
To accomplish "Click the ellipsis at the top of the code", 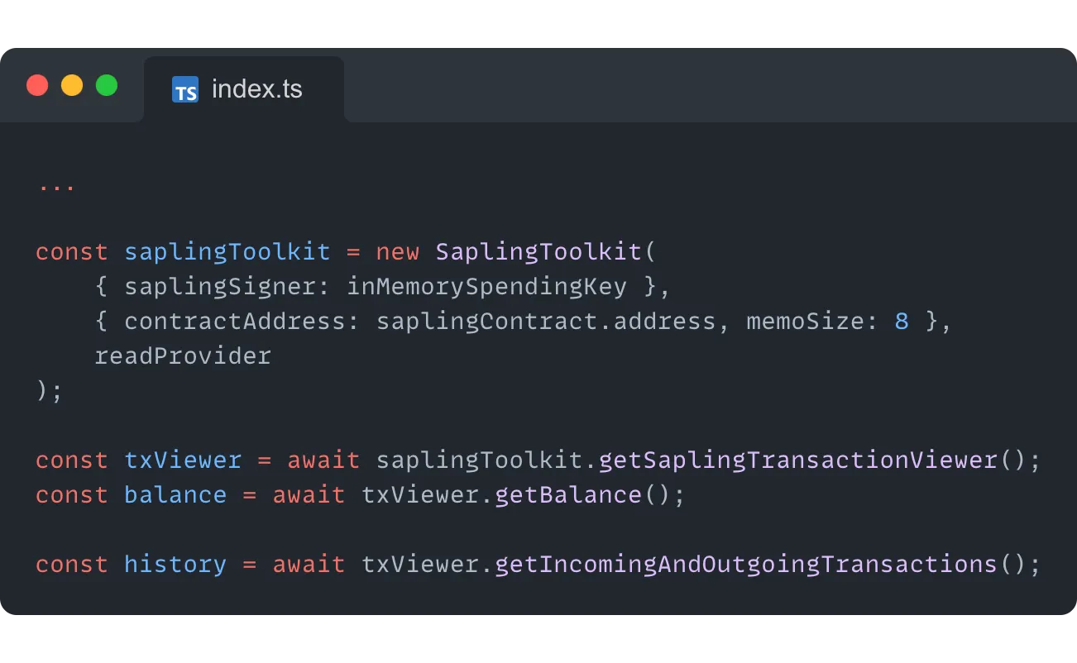I will (56, 184).
